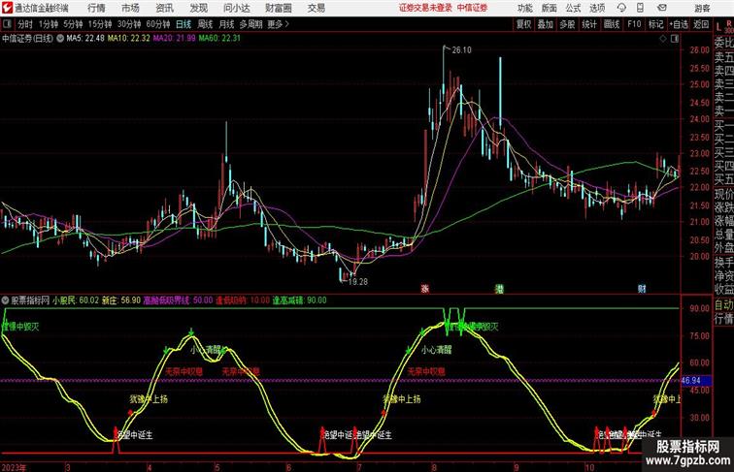Screen dimensions: 734x472
Task: Click the 新庄: 56.90 indicator value
Action: [x=121, y=300]
